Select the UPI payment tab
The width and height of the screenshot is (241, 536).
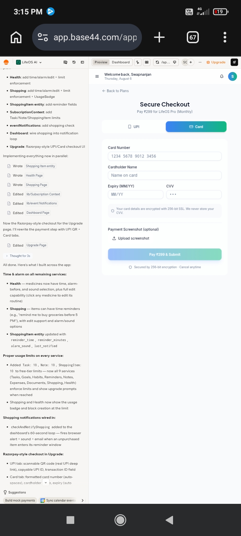pyautogui.click(x=134, y=127)
